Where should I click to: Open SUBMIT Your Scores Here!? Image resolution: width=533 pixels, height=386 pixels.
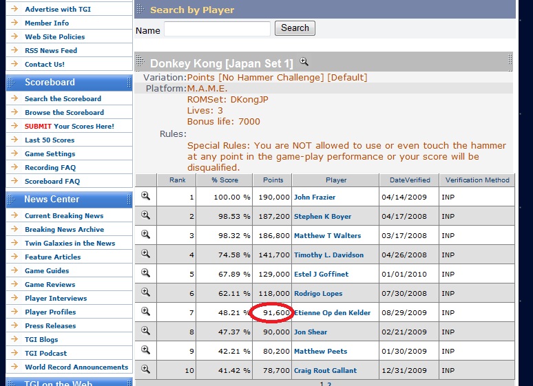click(70, 126)
